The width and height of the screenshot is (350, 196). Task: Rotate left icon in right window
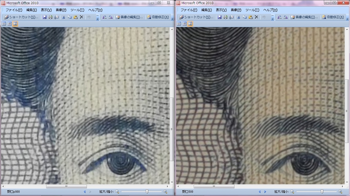point(280,17)
